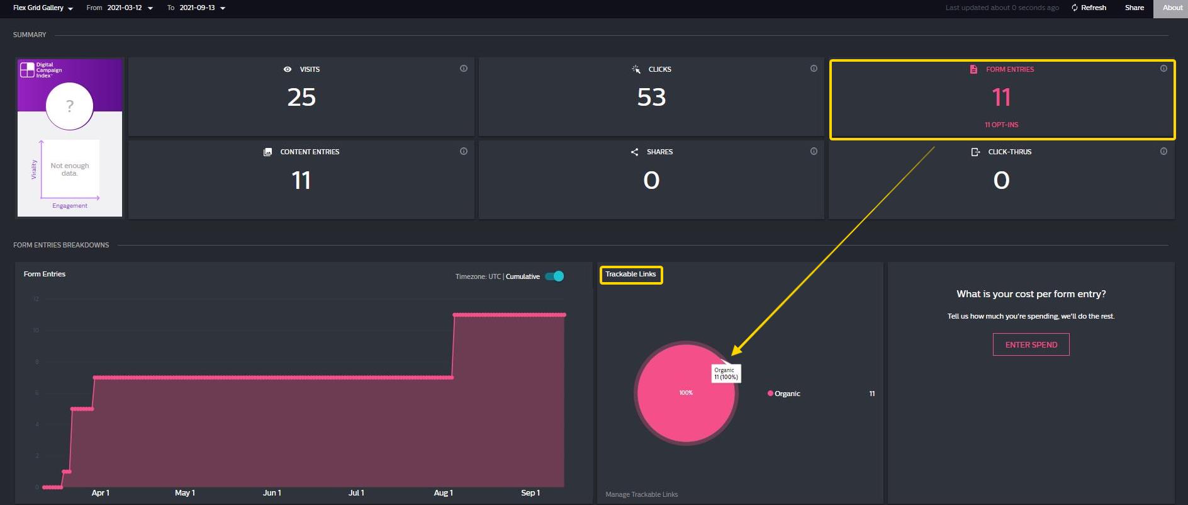1188x505 pixels.
Task: Open Manage Trackable Links
Action: coord(642,494)
